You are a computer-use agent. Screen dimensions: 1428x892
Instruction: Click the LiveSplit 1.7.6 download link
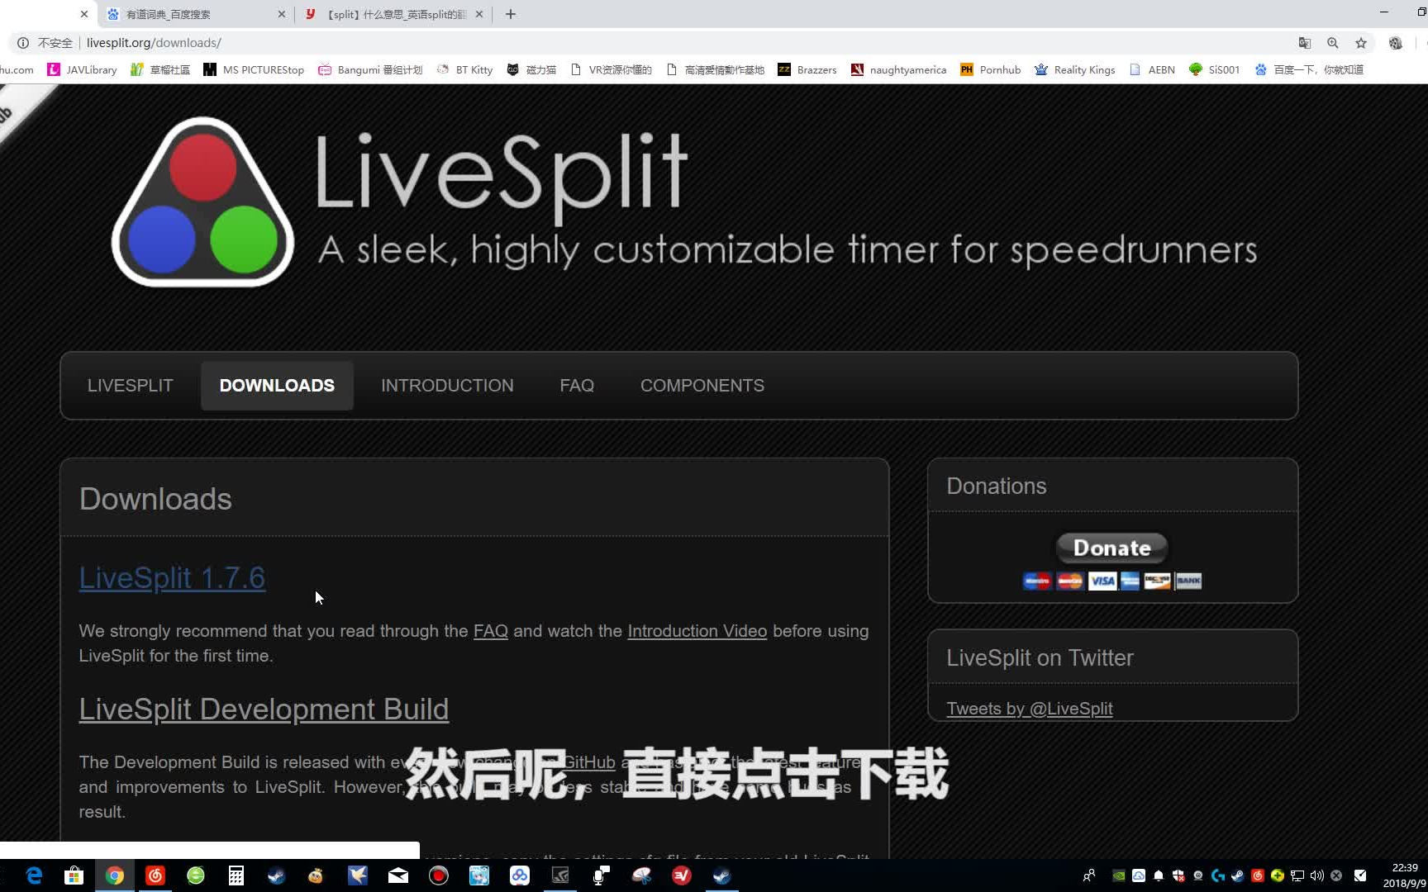pyautogui.click(x=171, y=577)
